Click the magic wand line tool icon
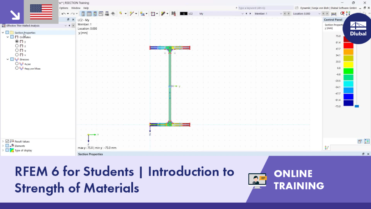The width and height of the screenshot is (371, 209). click(132, 14)
